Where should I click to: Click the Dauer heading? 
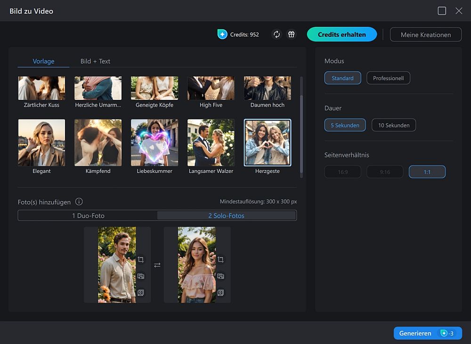click(333, 108)
